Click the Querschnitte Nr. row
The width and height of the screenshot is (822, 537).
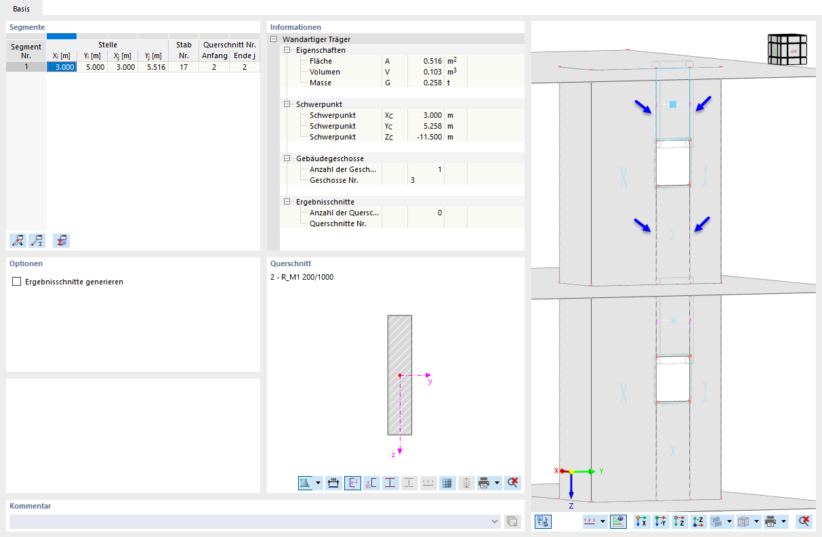[x=402, y=223]
